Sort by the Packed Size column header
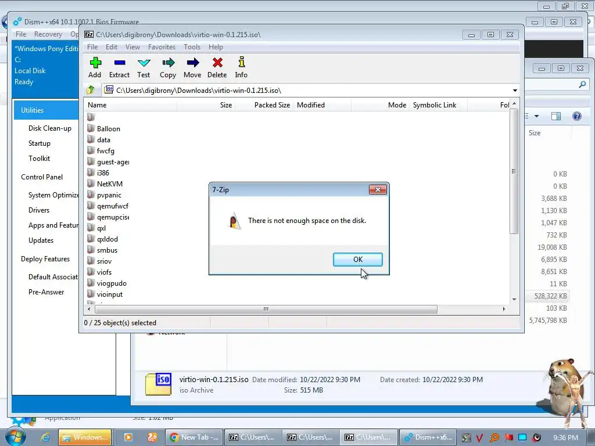This screenshot has width=595, height=446. 264,105
